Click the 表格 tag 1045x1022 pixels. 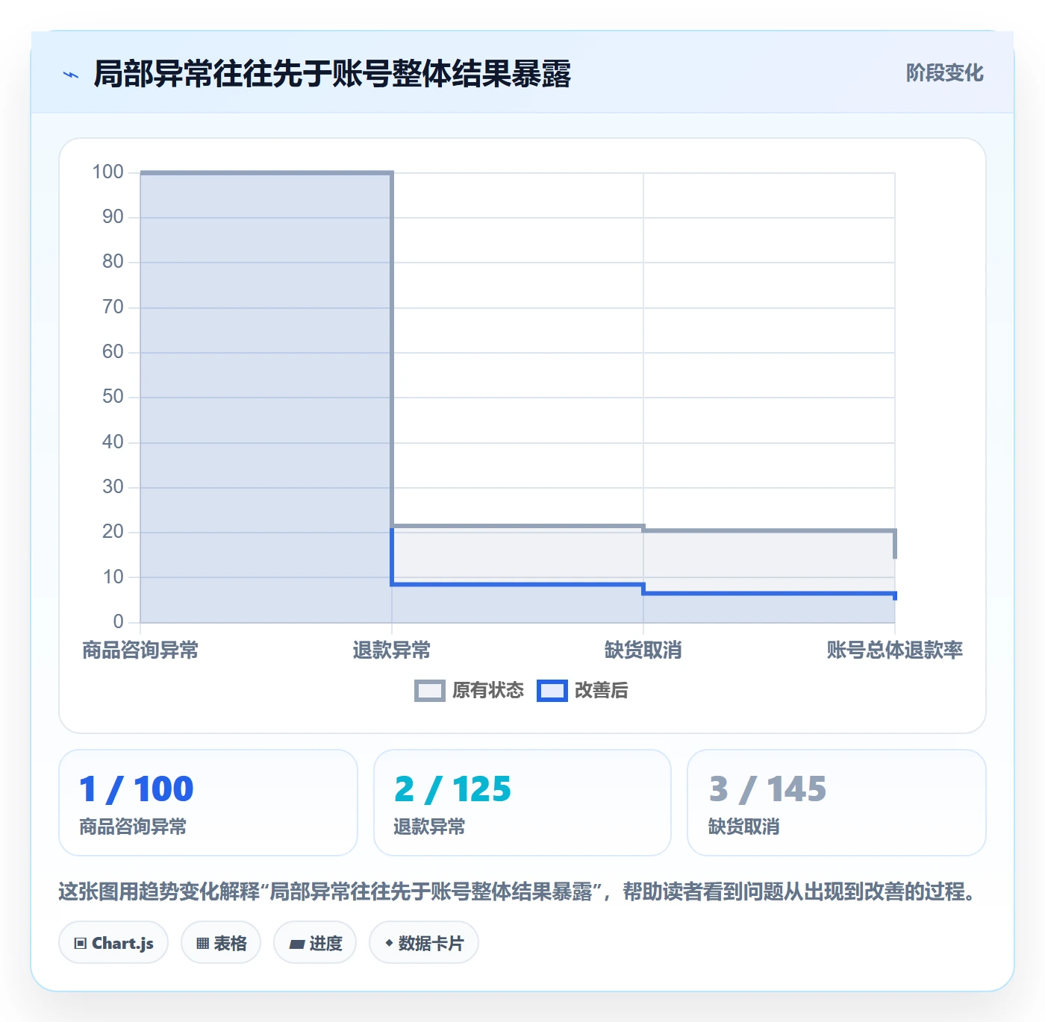click(x=221, y=943)
